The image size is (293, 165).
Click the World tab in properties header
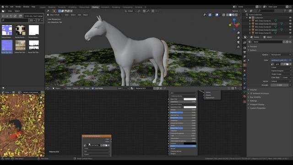(x=268, y=37)
